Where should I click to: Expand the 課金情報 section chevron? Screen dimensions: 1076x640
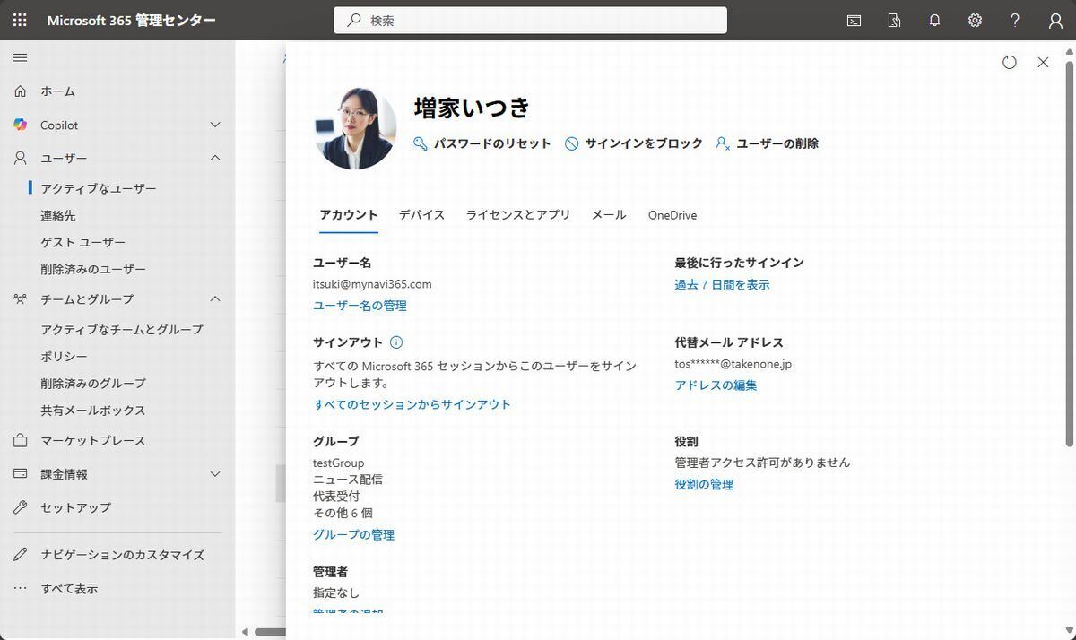pos(215,473)
